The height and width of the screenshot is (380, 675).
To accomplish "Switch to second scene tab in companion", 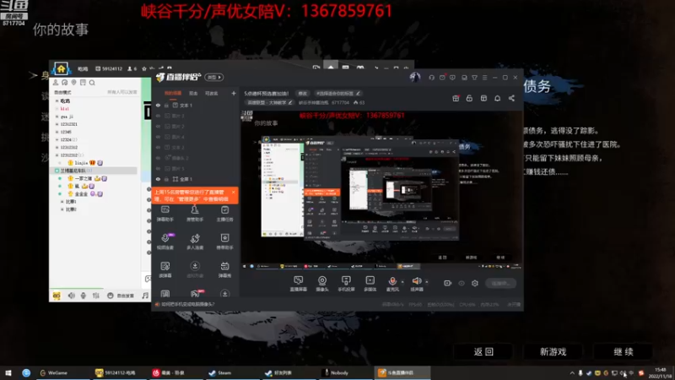I will [193, 93].
